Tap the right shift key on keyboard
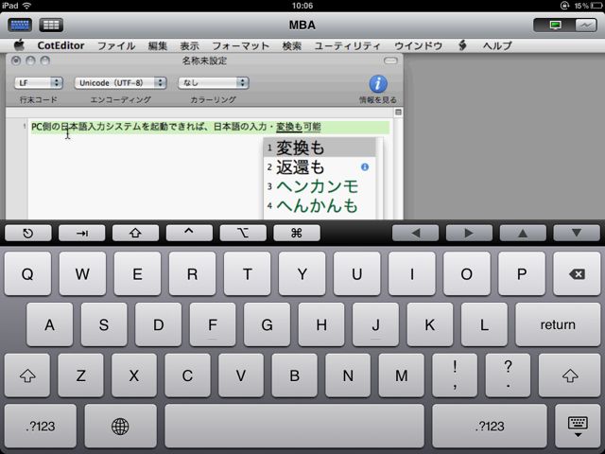The width and height of the screenshot is (605, 454). point(569,375)
